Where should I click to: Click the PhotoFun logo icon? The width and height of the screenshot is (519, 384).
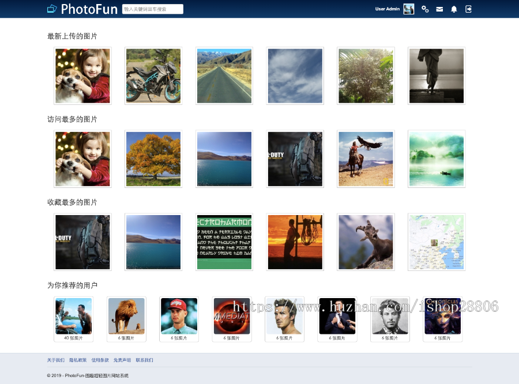[52, 9]
